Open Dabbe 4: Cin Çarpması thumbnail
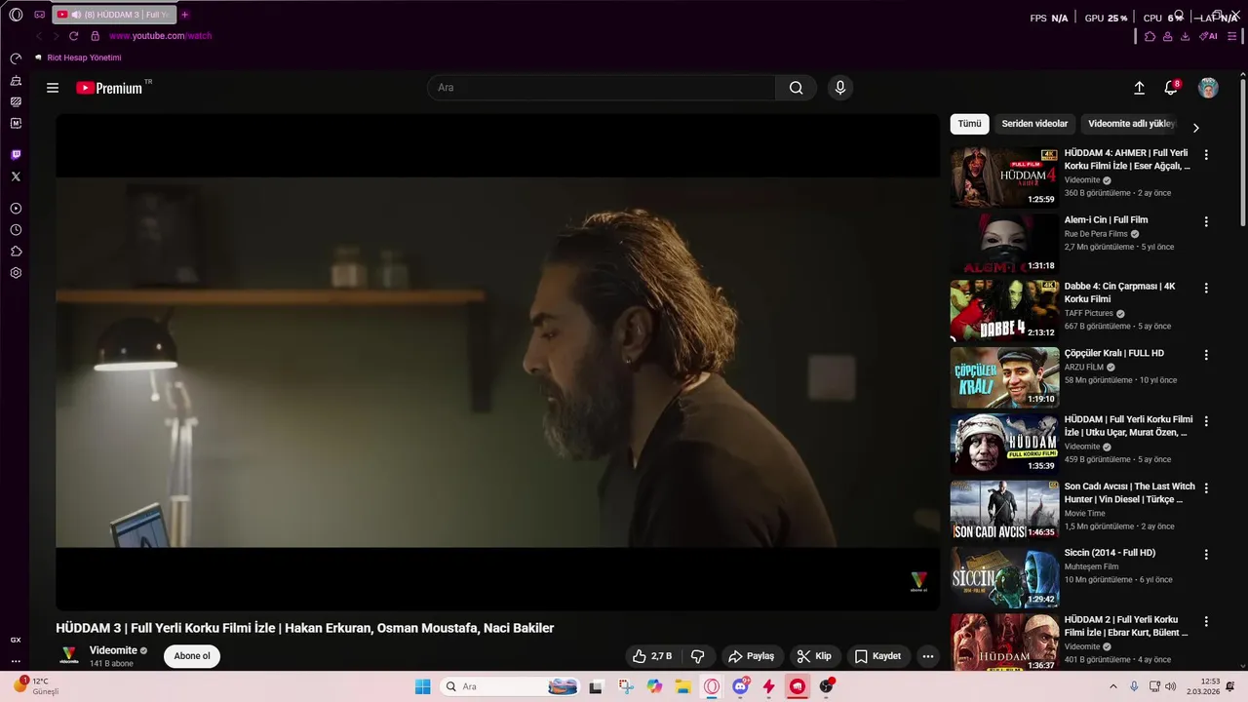 [x=1004, y=310]
